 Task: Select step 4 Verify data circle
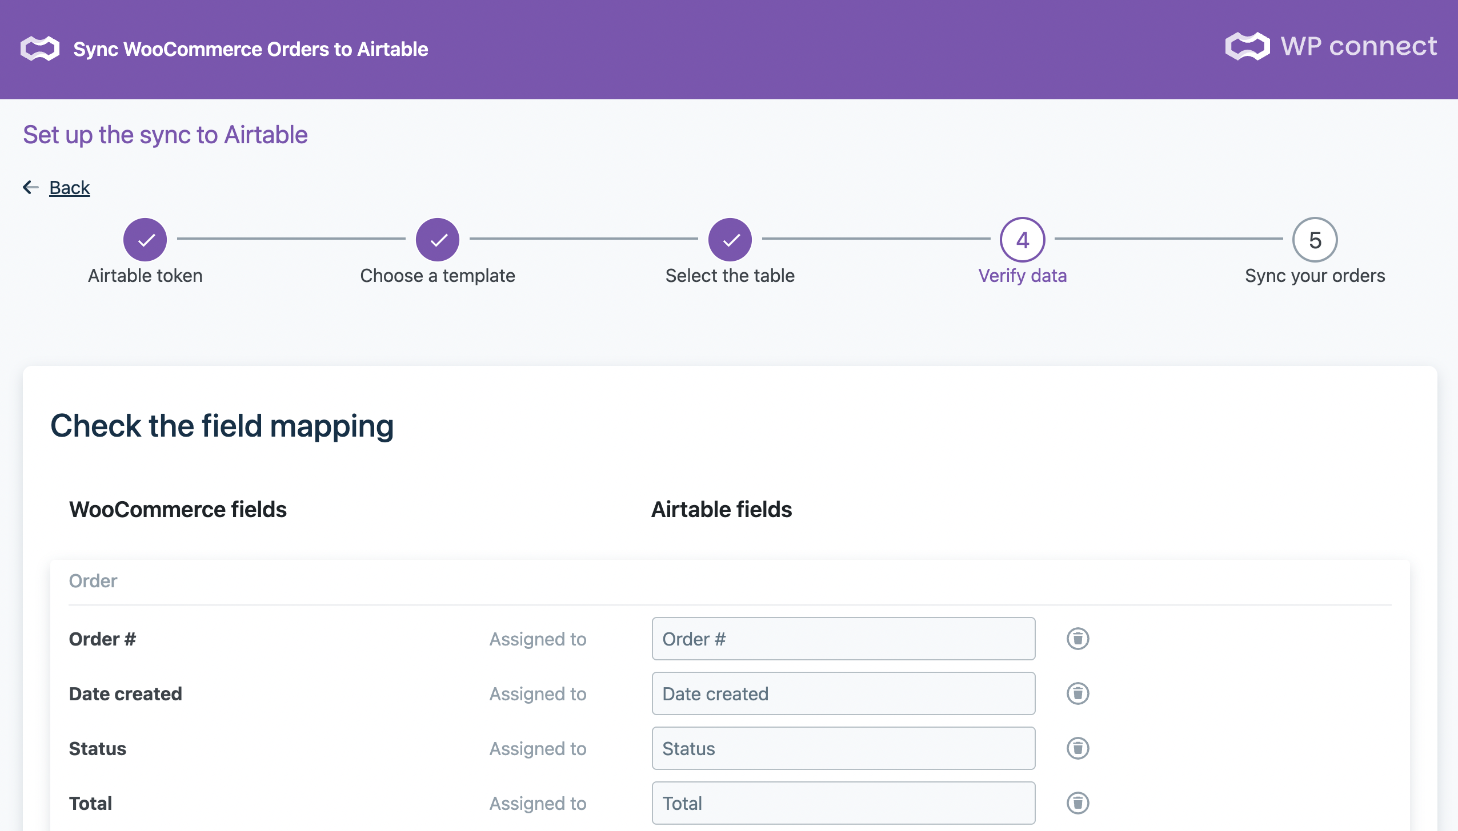1023,240
